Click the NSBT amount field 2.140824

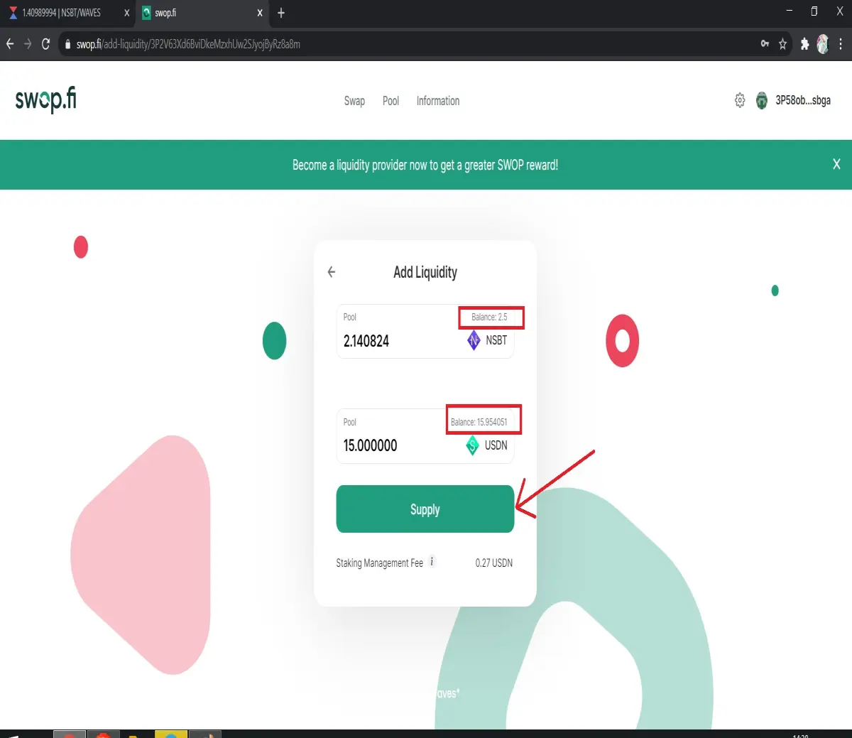point(366,341)
